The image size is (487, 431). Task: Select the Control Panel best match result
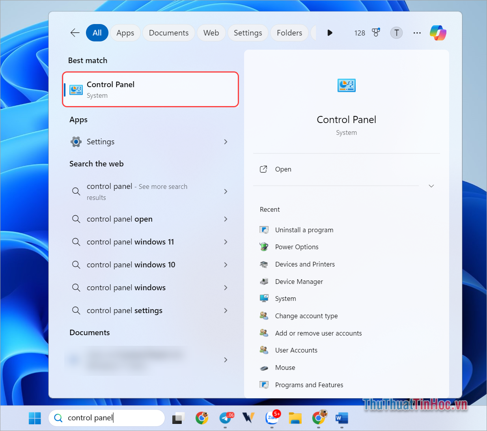click(150, 90)
